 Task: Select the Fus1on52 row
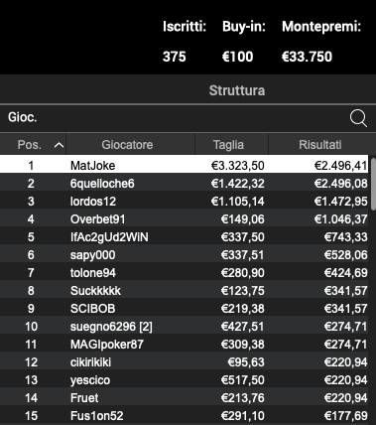pyautogui.click(x=184, y=415)
